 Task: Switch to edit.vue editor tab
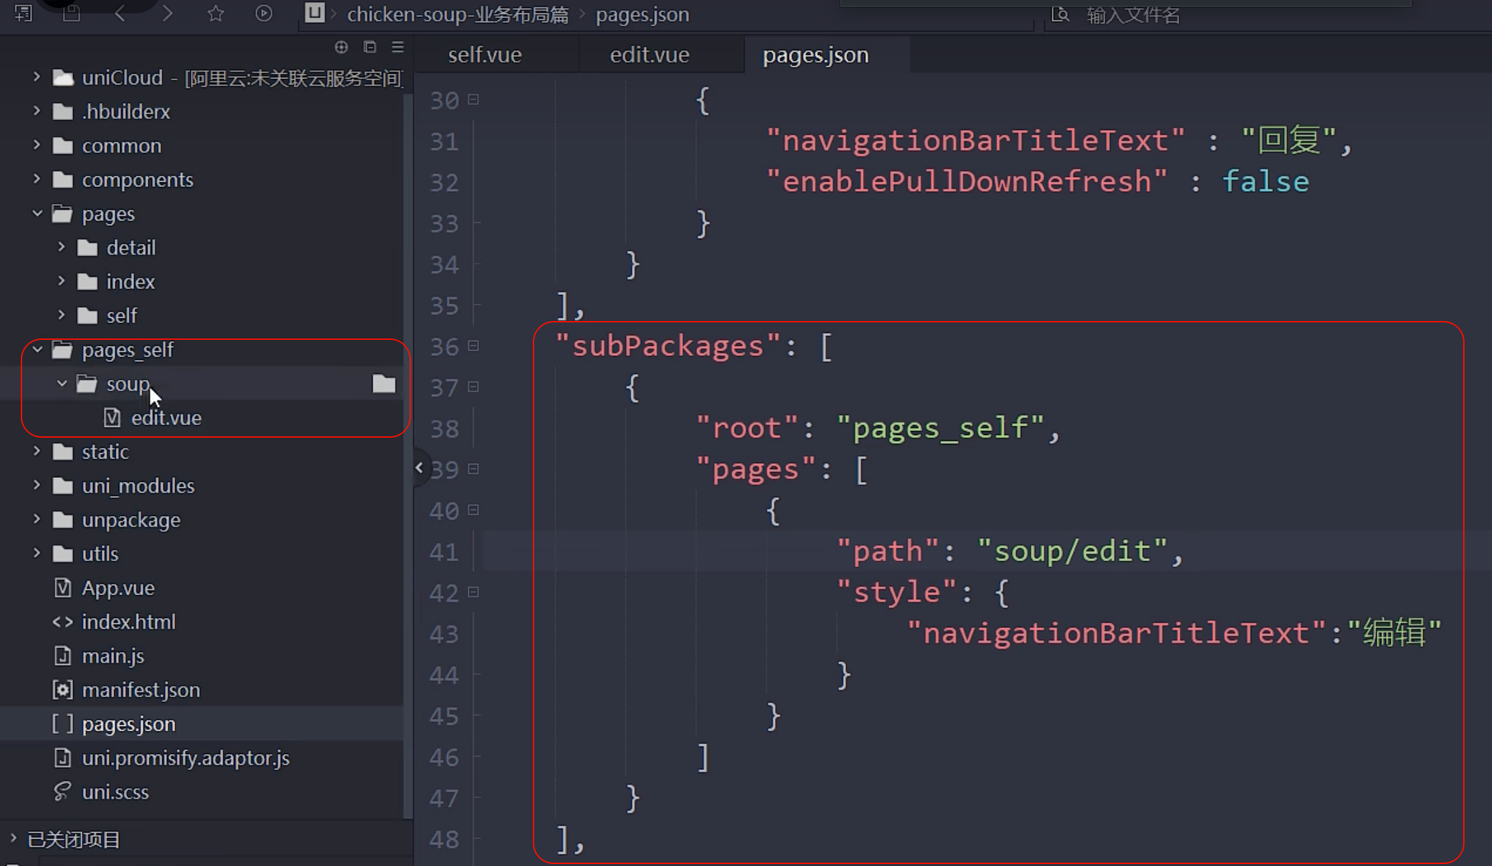pos(649,55)
